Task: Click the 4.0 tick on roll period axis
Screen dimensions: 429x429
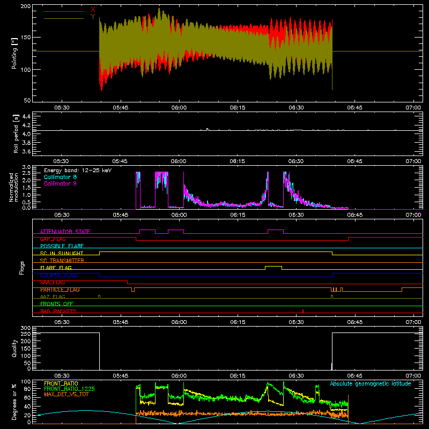Action: click(26, 134)
